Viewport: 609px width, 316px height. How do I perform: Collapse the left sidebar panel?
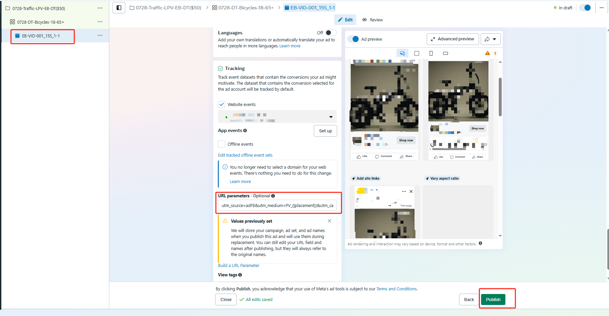coord(119,7)
